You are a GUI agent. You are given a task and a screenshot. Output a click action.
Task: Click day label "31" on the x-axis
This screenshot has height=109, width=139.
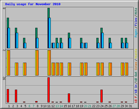coord(130,106)
